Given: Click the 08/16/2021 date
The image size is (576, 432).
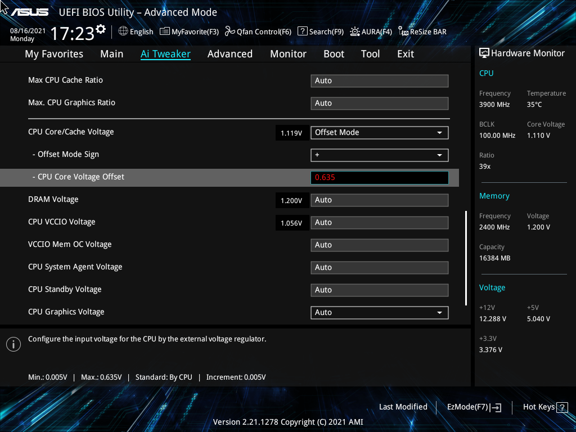Looking at the screenshot, I should (28, 31).
